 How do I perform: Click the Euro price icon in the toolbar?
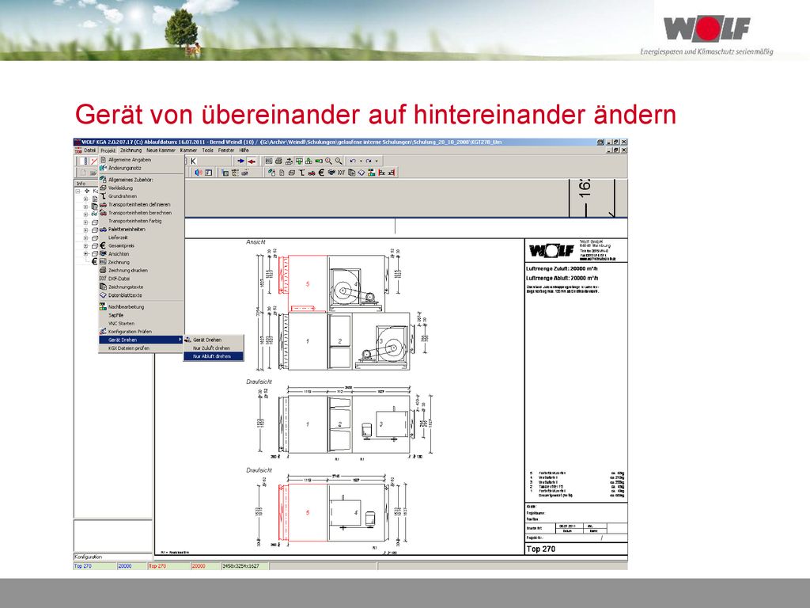point(321,173)
